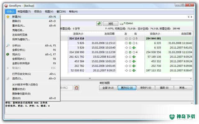199x124 pixels.
Task: Click the 右侧日期 column header
Action: point(186,34)
